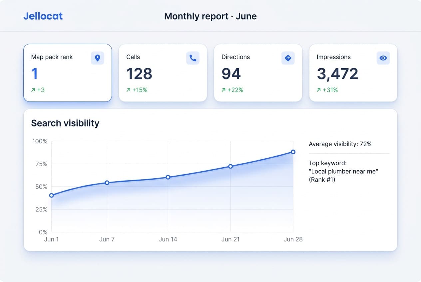Click the 'Average visibility: 72%' text
Screen dimensions: 421x282
point(340,144)
